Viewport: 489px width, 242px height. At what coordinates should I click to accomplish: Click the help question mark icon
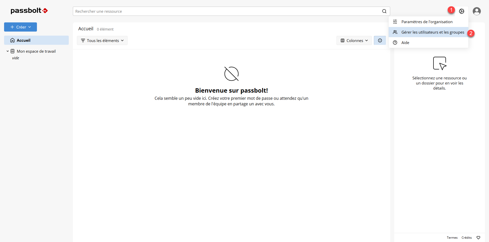click(395, 42)
